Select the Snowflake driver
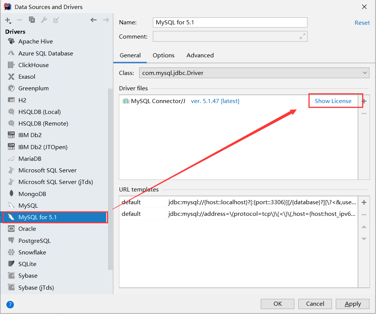This screenshot has width=376, height=314. (54, 253)
